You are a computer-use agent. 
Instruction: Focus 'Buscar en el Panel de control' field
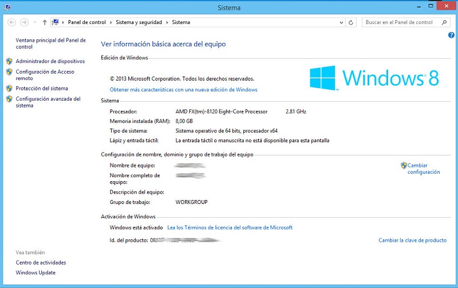(406, 22)
